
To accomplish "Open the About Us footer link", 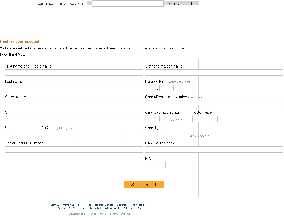I will [x=54, y=205].
